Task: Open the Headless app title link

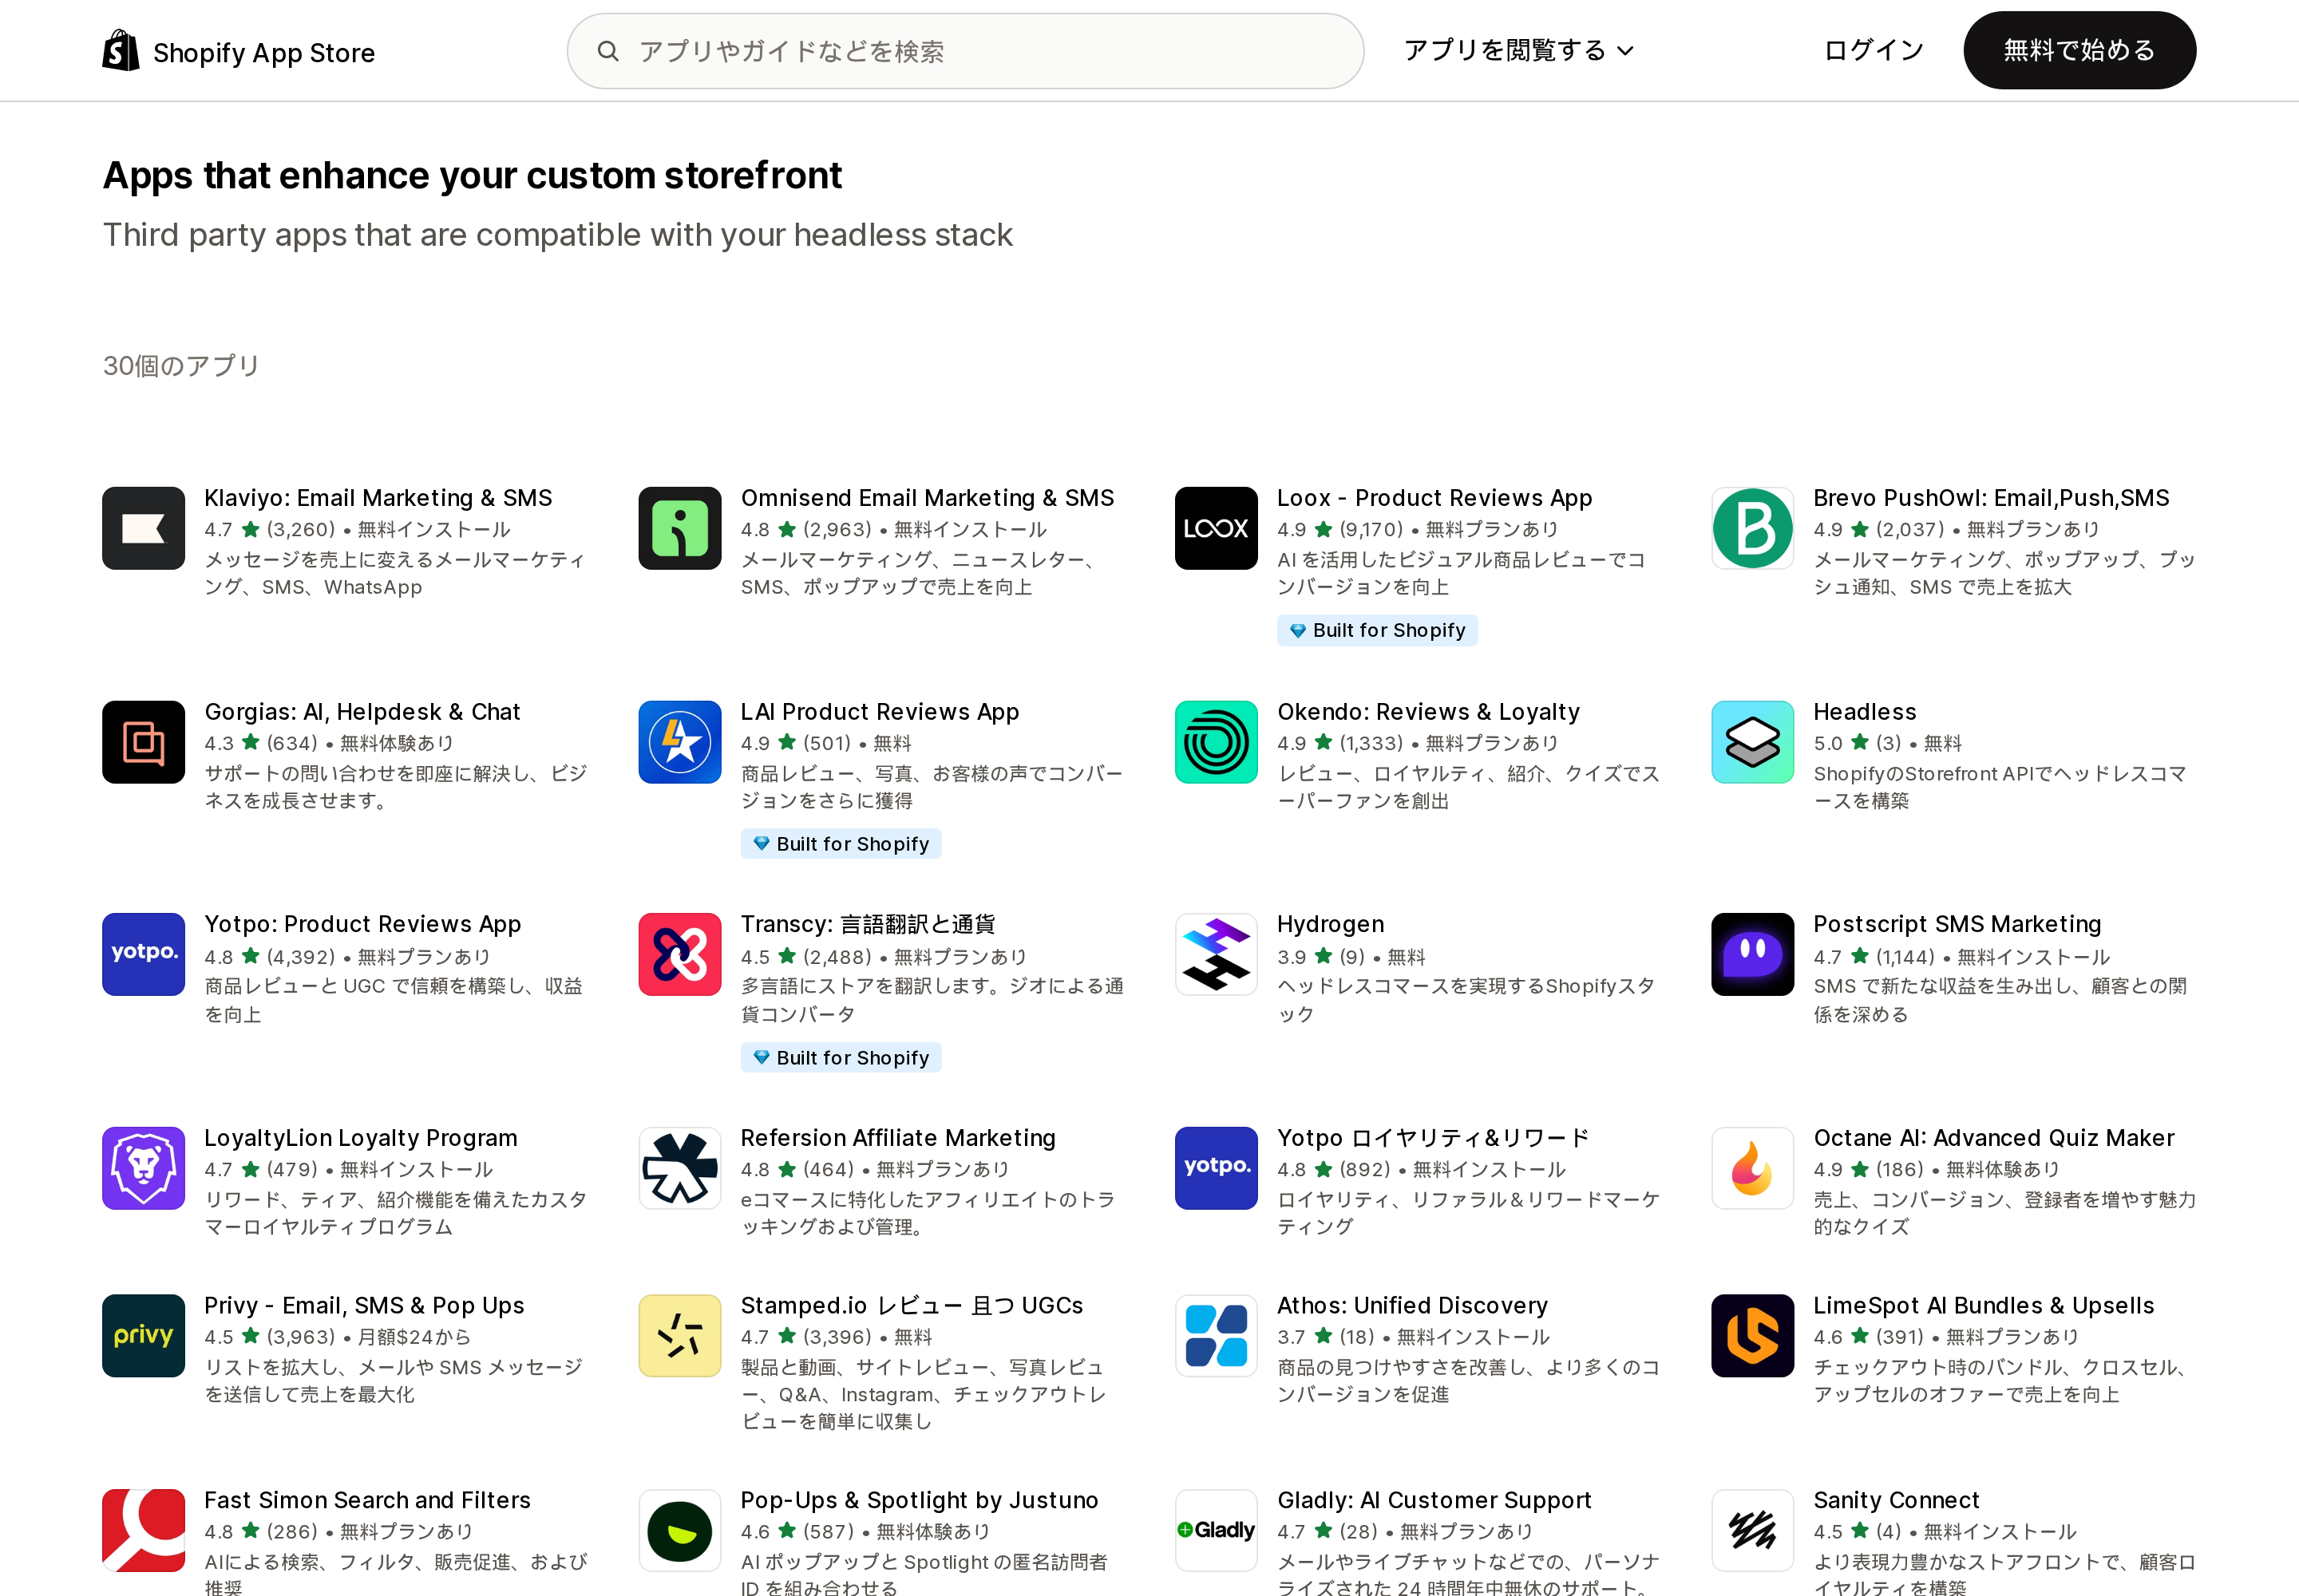Action: tap(1864, 712)
